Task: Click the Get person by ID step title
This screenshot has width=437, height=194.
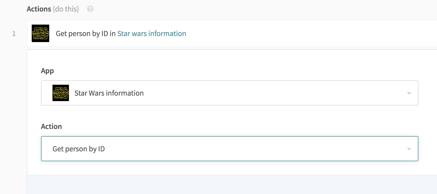Action: pyautogui.click(x=85, y=33)
